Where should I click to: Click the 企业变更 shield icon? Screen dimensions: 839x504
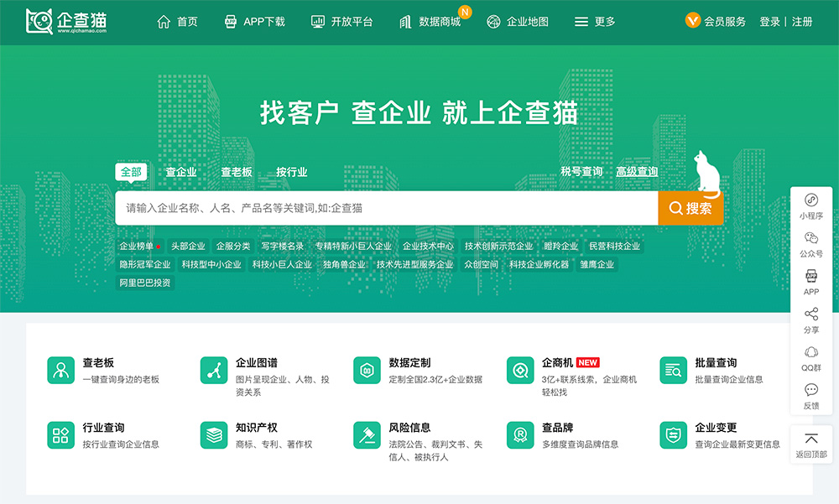tap(673, 435)
